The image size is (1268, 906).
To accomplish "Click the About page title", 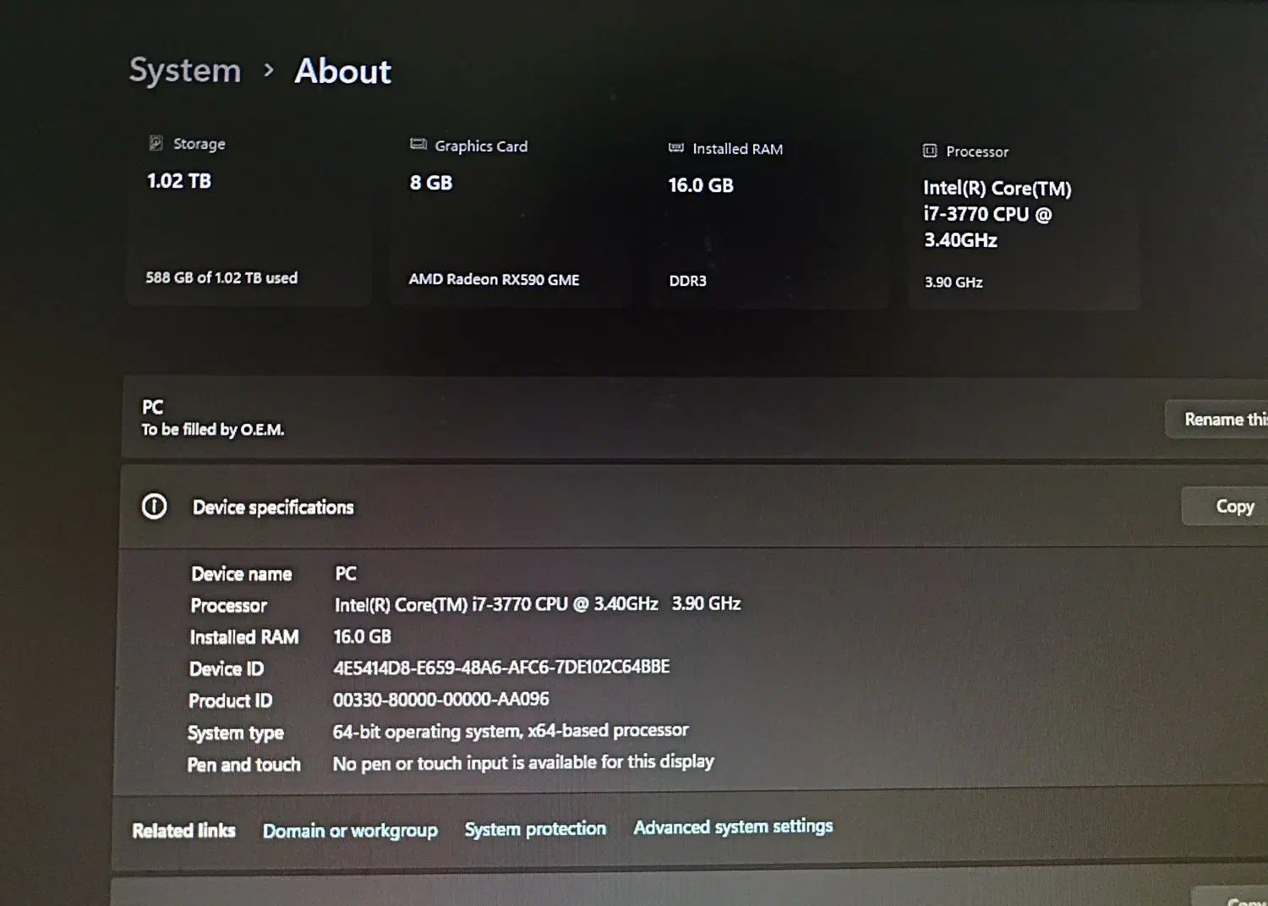I will point(342,71).
